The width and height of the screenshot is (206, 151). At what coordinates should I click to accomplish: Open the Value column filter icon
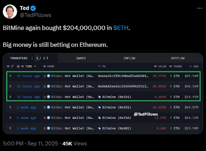tap(155, 66)
